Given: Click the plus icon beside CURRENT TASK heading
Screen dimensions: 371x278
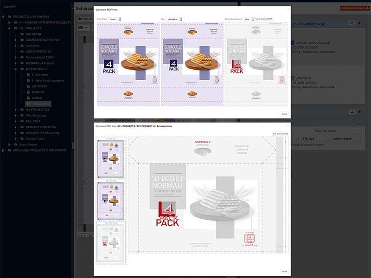Looking at the screenshot, I should point(360,23).
